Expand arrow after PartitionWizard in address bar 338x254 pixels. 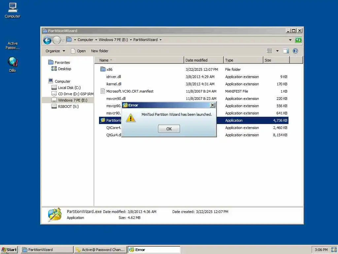click(160, 40)
